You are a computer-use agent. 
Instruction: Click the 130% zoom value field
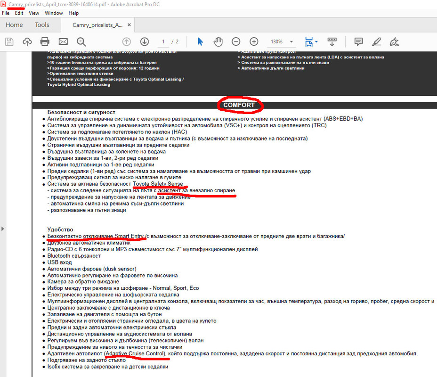[277, 42]
